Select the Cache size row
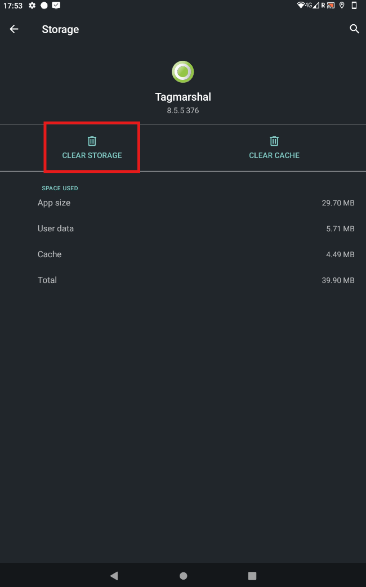This screenshot has height=587, width=366. [x=183, y=254]
